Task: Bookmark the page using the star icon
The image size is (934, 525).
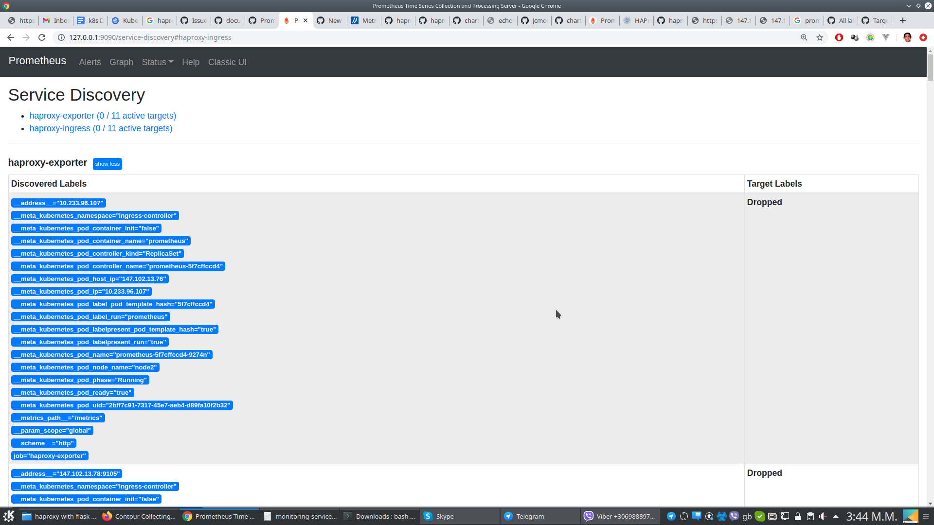Action: [820, 37]
